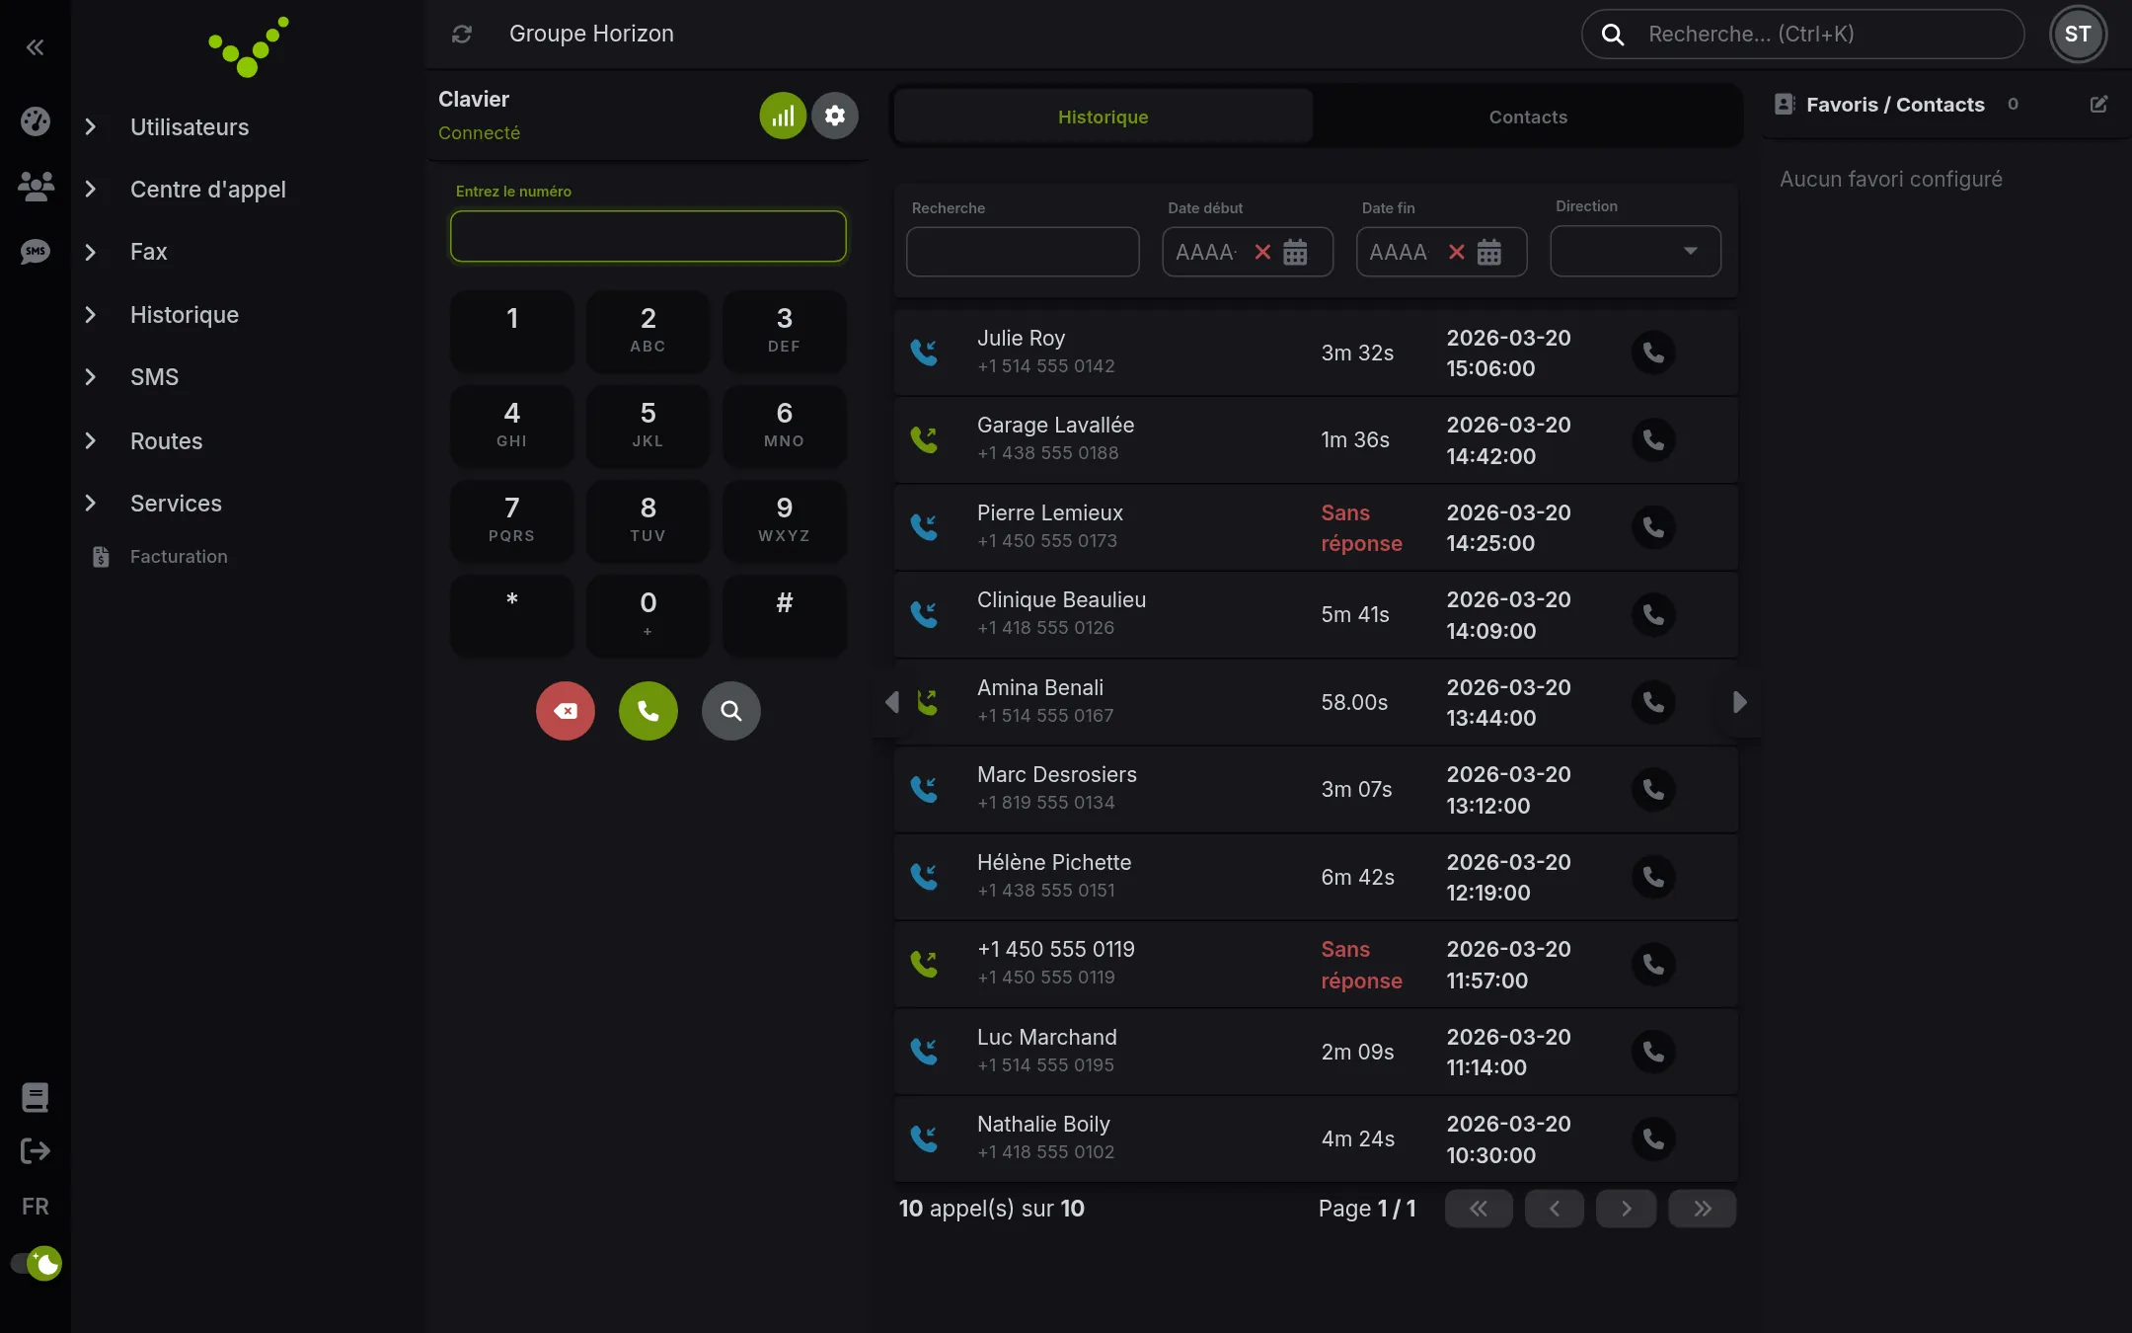This screenshot has height=1333, width=2132.
Task: Click the history Recherche filter field
Action: click(1023, 252)
